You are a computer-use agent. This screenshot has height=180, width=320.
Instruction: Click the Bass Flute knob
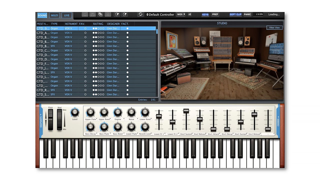tap(104, 127)
